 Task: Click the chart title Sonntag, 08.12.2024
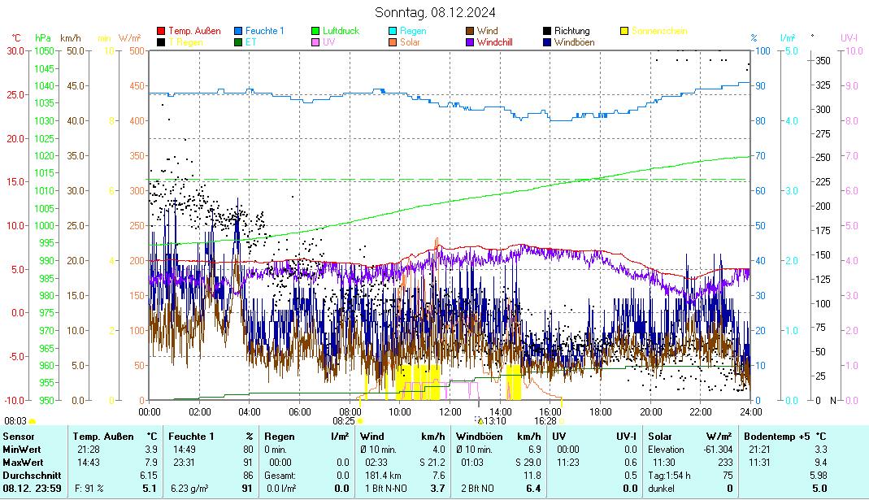435,12
